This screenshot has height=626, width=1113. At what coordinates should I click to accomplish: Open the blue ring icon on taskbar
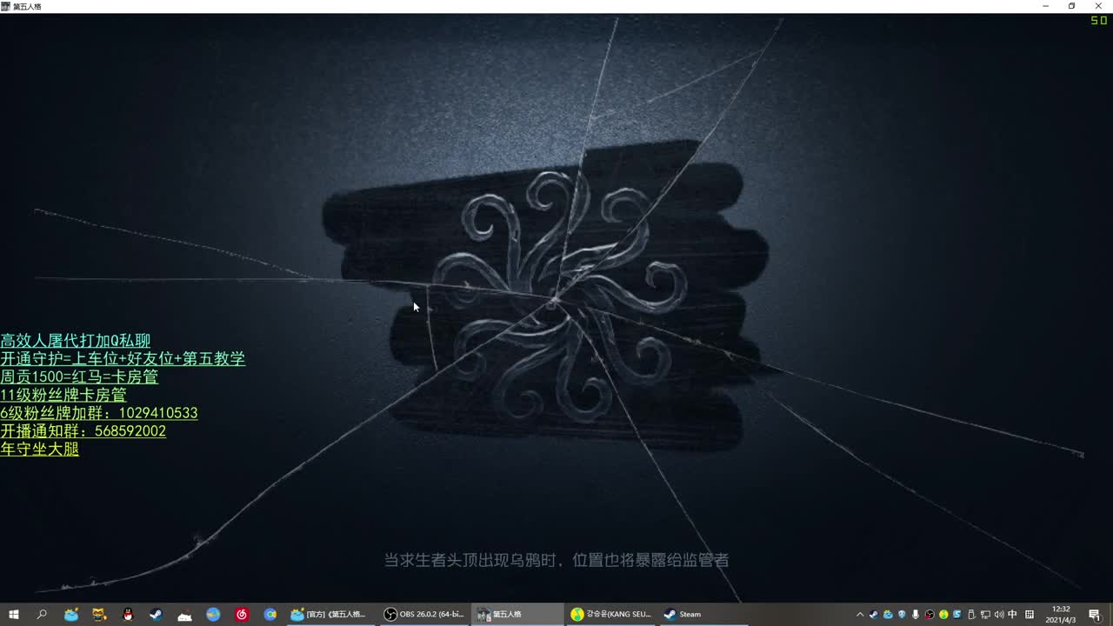pyautogui.click(x=270, y=615)
